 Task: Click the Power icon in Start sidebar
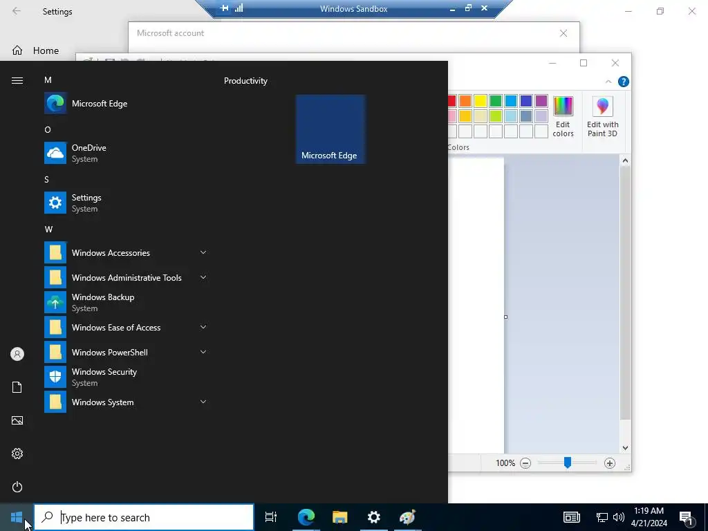pos(17,487)
